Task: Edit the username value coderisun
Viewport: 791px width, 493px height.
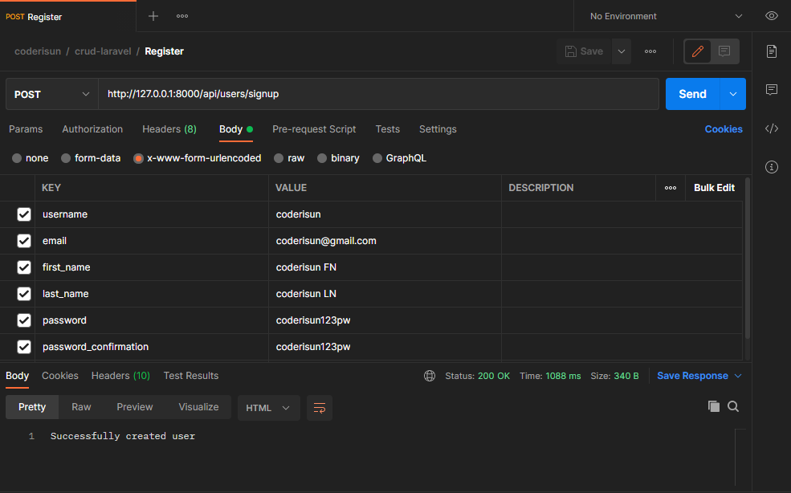Action: coord(298,214)
